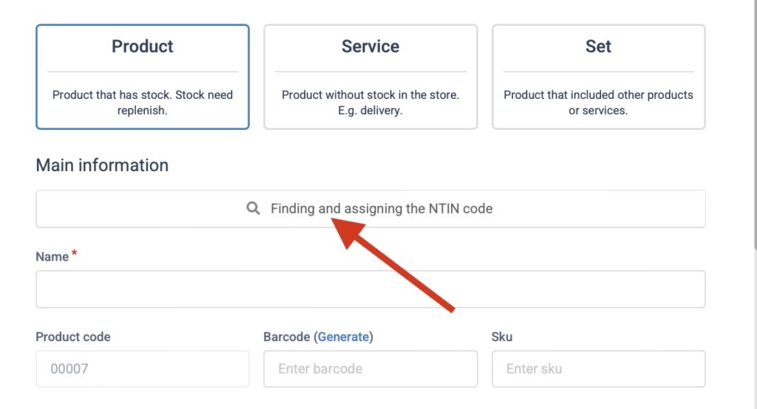Click the Sku label text

[502, 337]
